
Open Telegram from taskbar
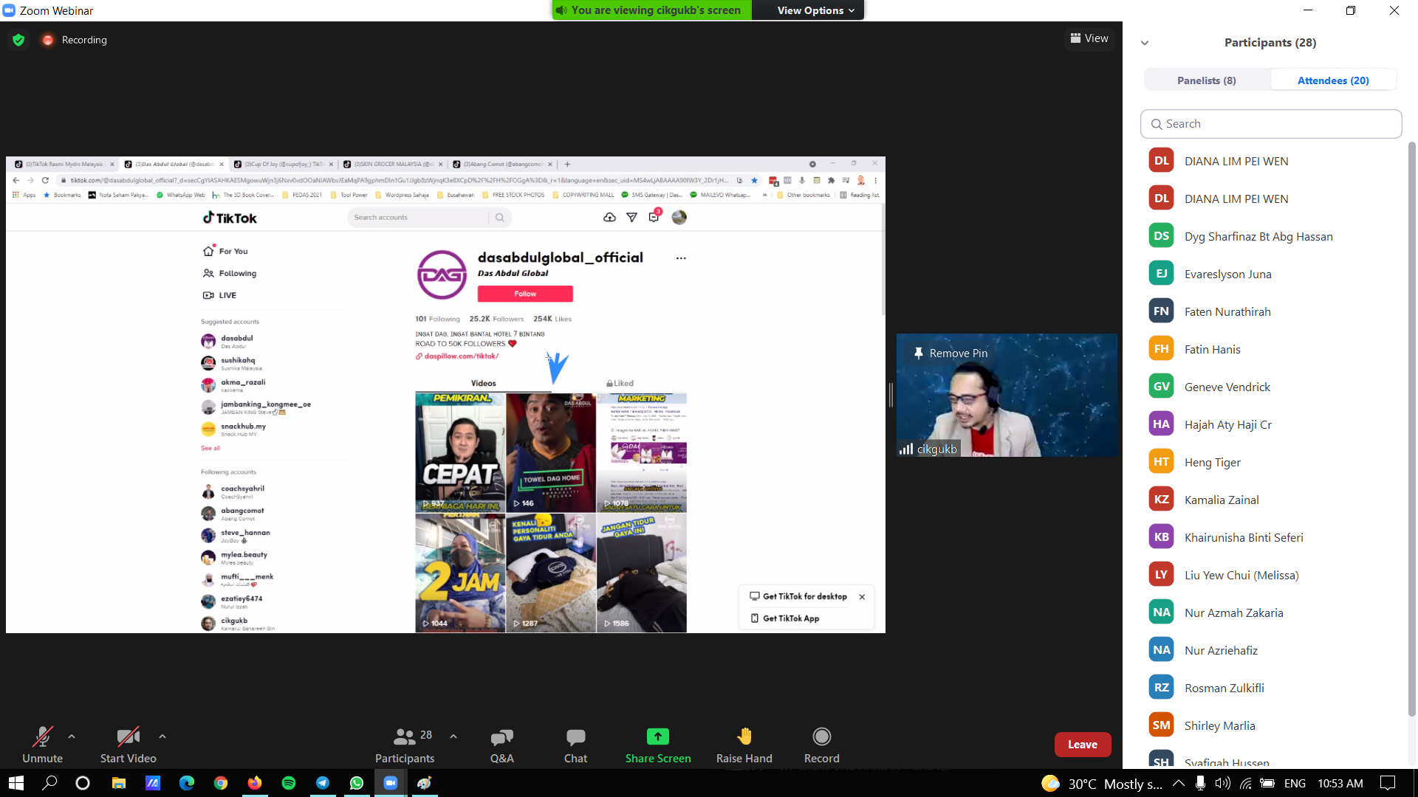(323, 783)
